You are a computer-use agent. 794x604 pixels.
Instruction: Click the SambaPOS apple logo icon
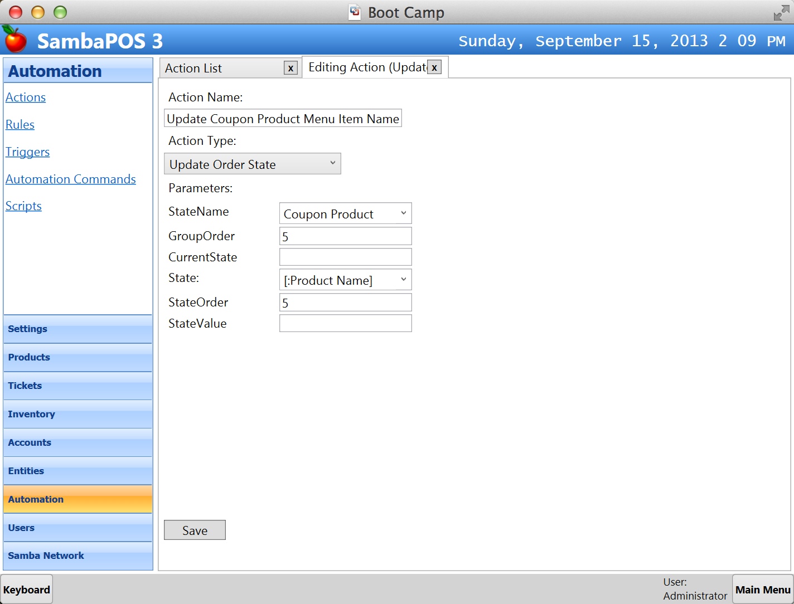15,39
